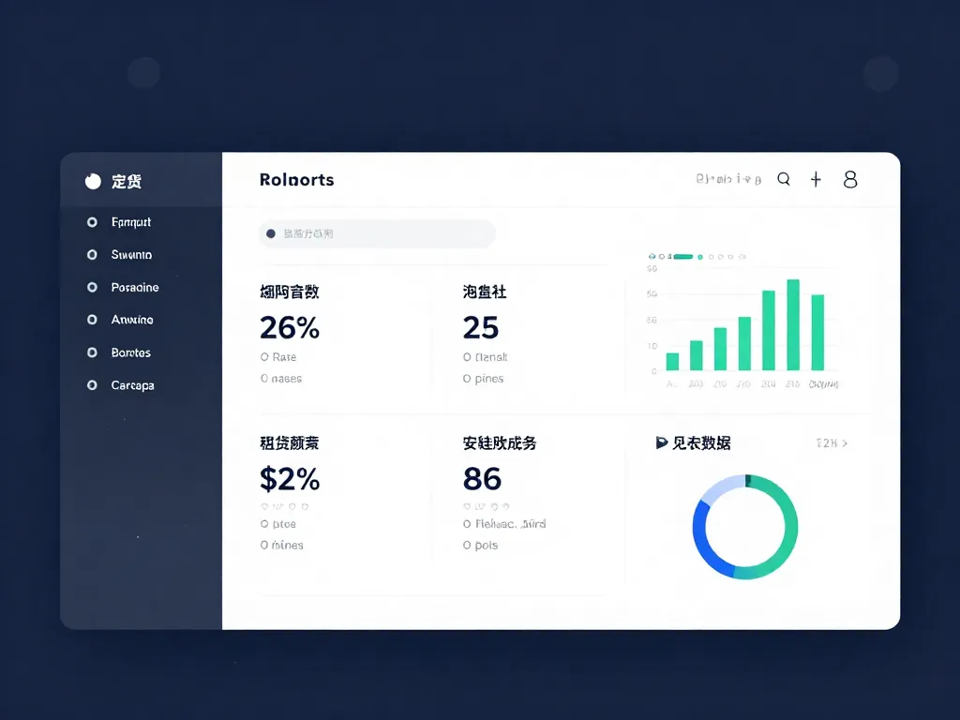This screenshot has height=720, width=960.
Task: Click the ring icon next to Carcapa
Action: 92,385
